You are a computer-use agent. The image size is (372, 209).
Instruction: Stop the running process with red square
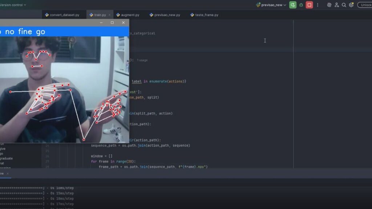point(309,5)
